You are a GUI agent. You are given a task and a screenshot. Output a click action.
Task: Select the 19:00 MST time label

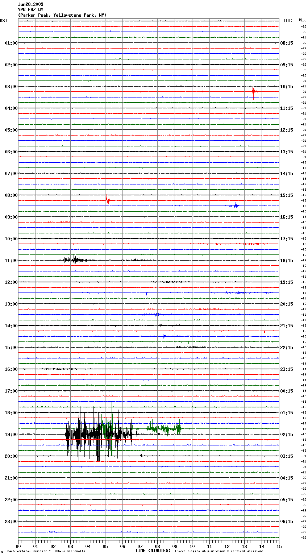click(11, 435)
